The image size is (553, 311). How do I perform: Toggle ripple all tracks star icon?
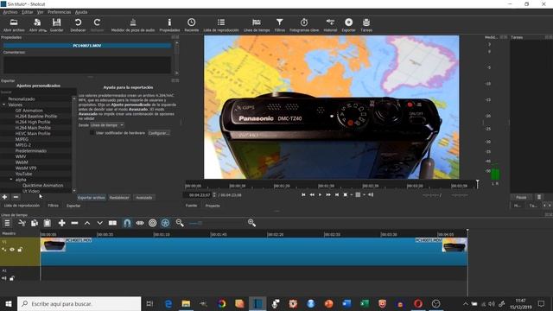[x=165, y=223]
